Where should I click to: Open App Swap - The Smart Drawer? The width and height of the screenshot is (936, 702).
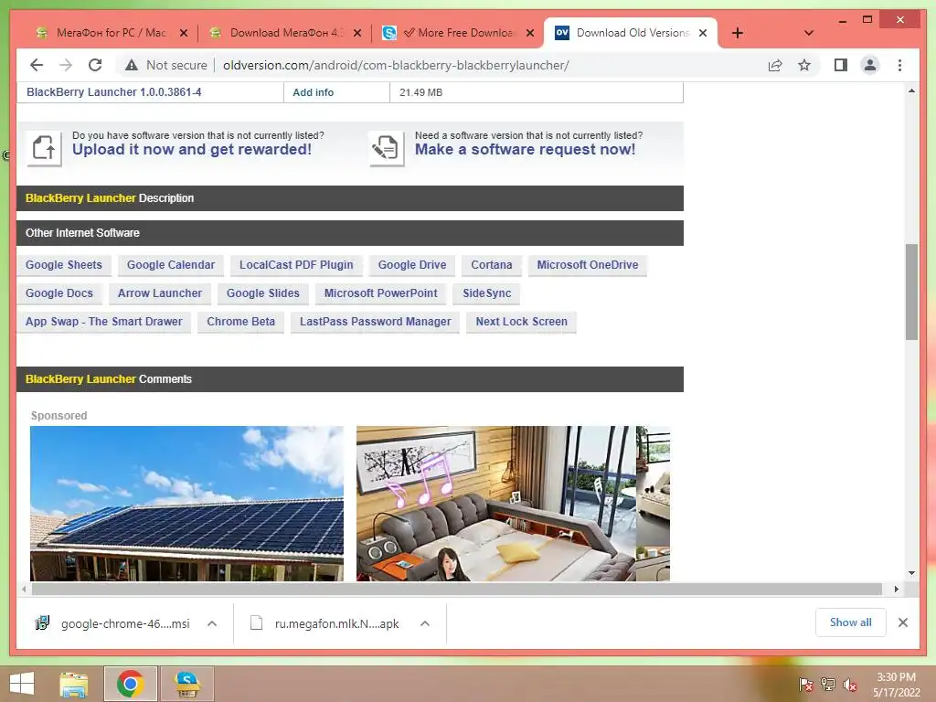coord(104,322)
